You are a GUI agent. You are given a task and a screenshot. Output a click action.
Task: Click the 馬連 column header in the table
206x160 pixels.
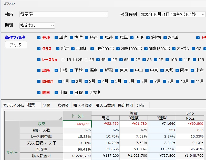click(105, 118)
